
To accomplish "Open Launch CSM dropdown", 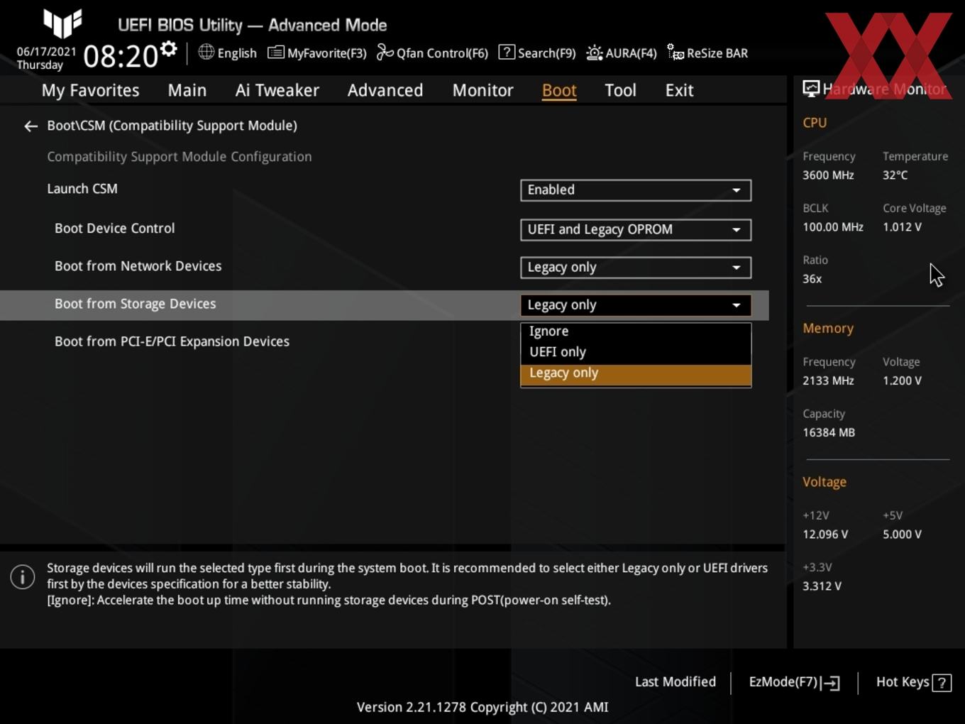I will (636, 190).
